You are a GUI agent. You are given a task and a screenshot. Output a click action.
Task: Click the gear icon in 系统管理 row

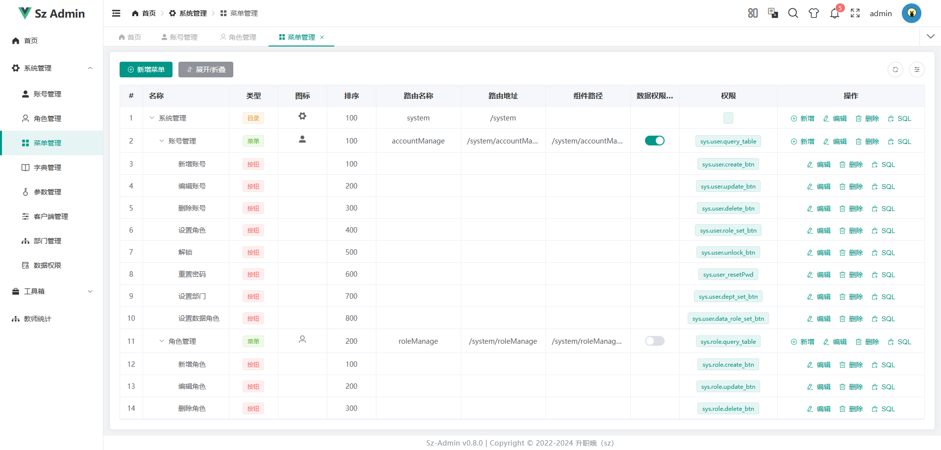(x=302, y=116)
